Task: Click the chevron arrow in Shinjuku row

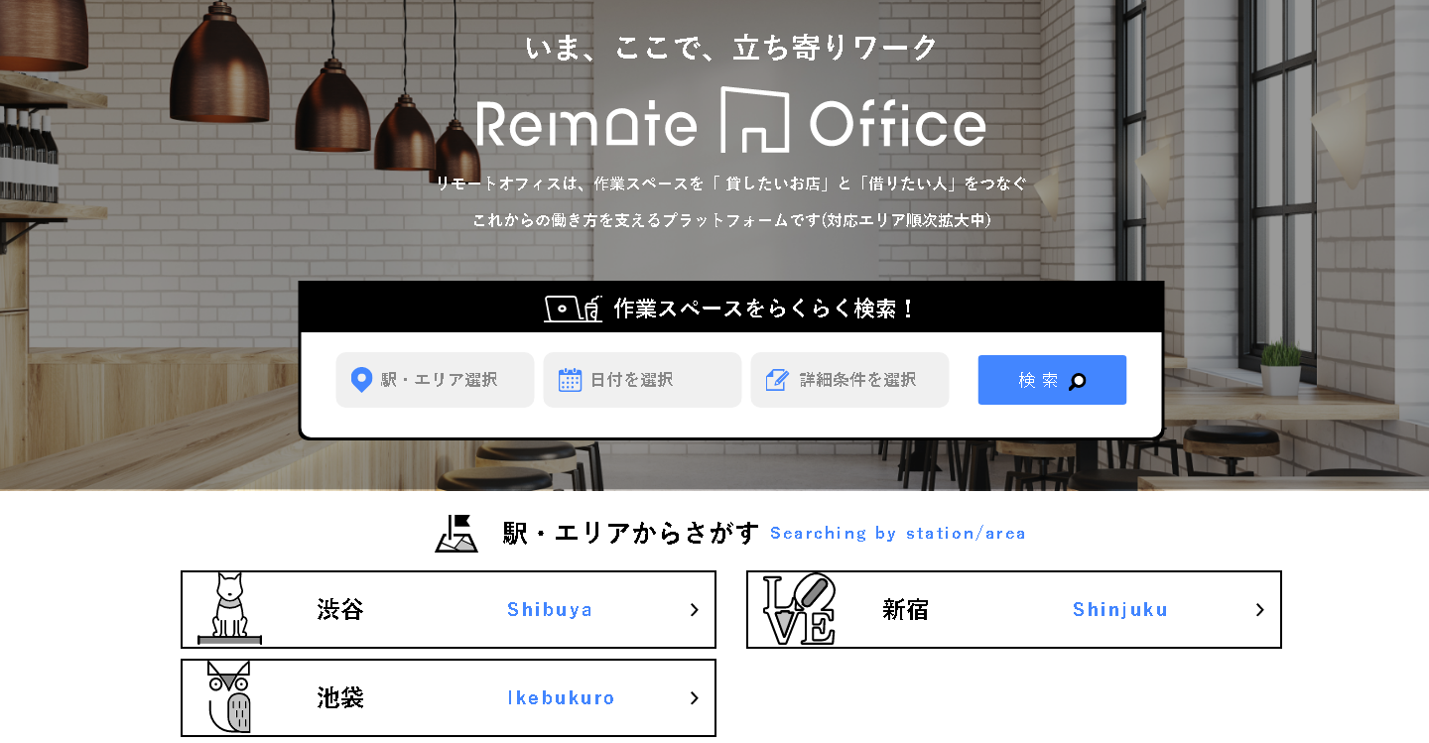Action: [x=1259, y=610]
